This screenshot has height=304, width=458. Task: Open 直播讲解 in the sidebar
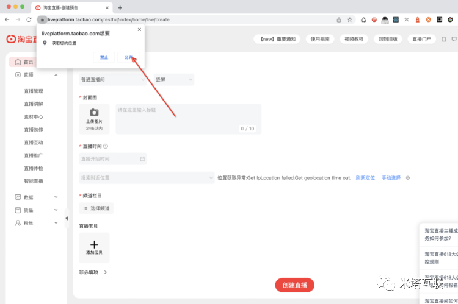click(x=34, y=104)
